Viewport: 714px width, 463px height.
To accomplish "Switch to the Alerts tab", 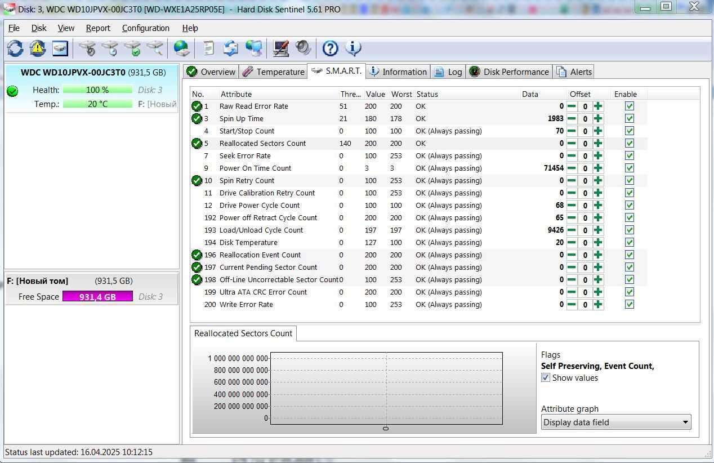I will point(574,72).
